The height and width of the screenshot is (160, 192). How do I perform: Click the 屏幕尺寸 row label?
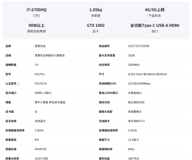click(x=104, y=140)
